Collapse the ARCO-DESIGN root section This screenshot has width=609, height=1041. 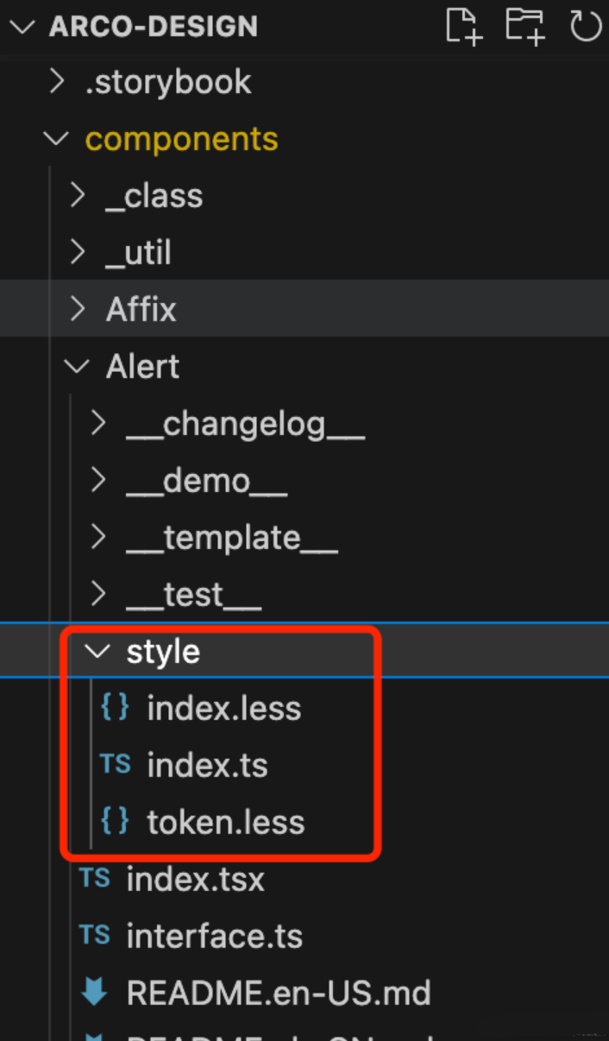click(x=22, y=26)
